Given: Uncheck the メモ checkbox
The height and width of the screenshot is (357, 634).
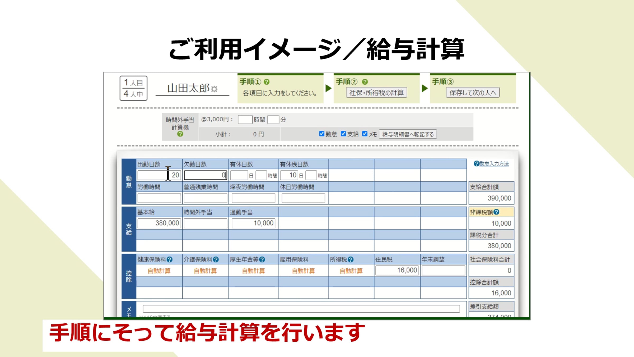Looking at the screenshot, I should point(365,134).
